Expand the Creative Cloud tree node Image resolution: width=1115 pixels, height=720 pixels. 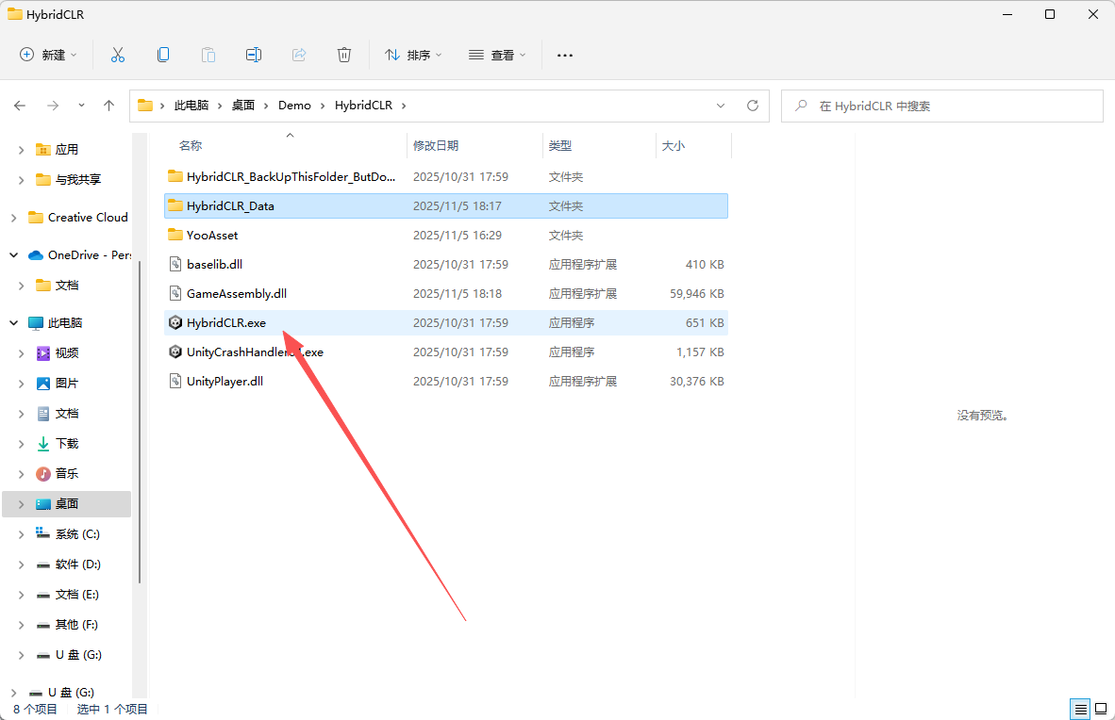13,218
